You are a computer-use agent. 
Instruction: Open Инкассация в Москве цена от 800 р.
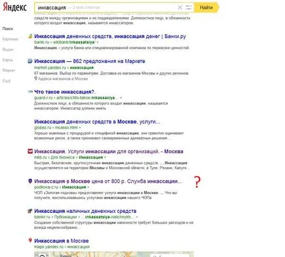pyautogui.click(x=108, y=181)
